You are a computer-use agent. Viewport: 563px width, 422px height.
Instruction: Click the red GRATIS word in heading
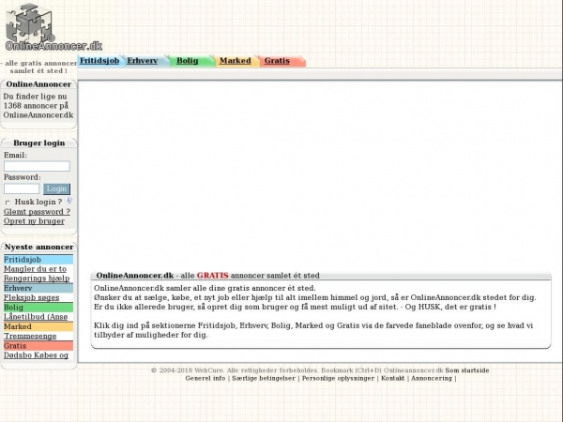coord(213,276)
